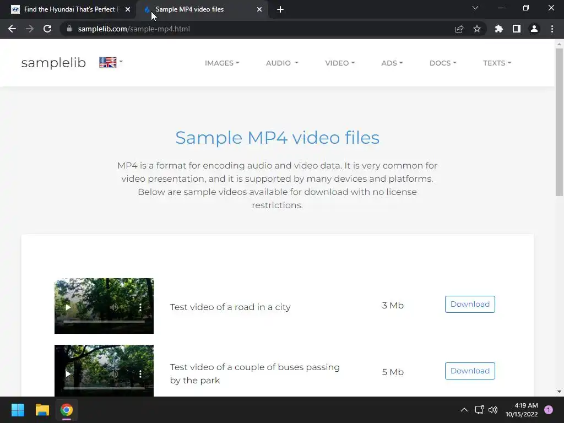564x423 pixels.
Task: Expand the IMAGES menu
Action: pyautogui.click(x=222, y=63)
